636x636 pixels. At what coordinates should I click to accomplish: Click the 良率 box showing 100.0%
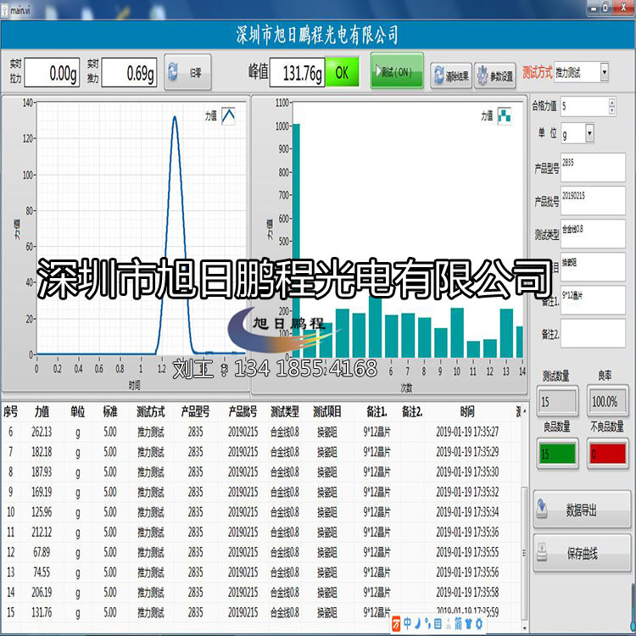pos(608,402)
